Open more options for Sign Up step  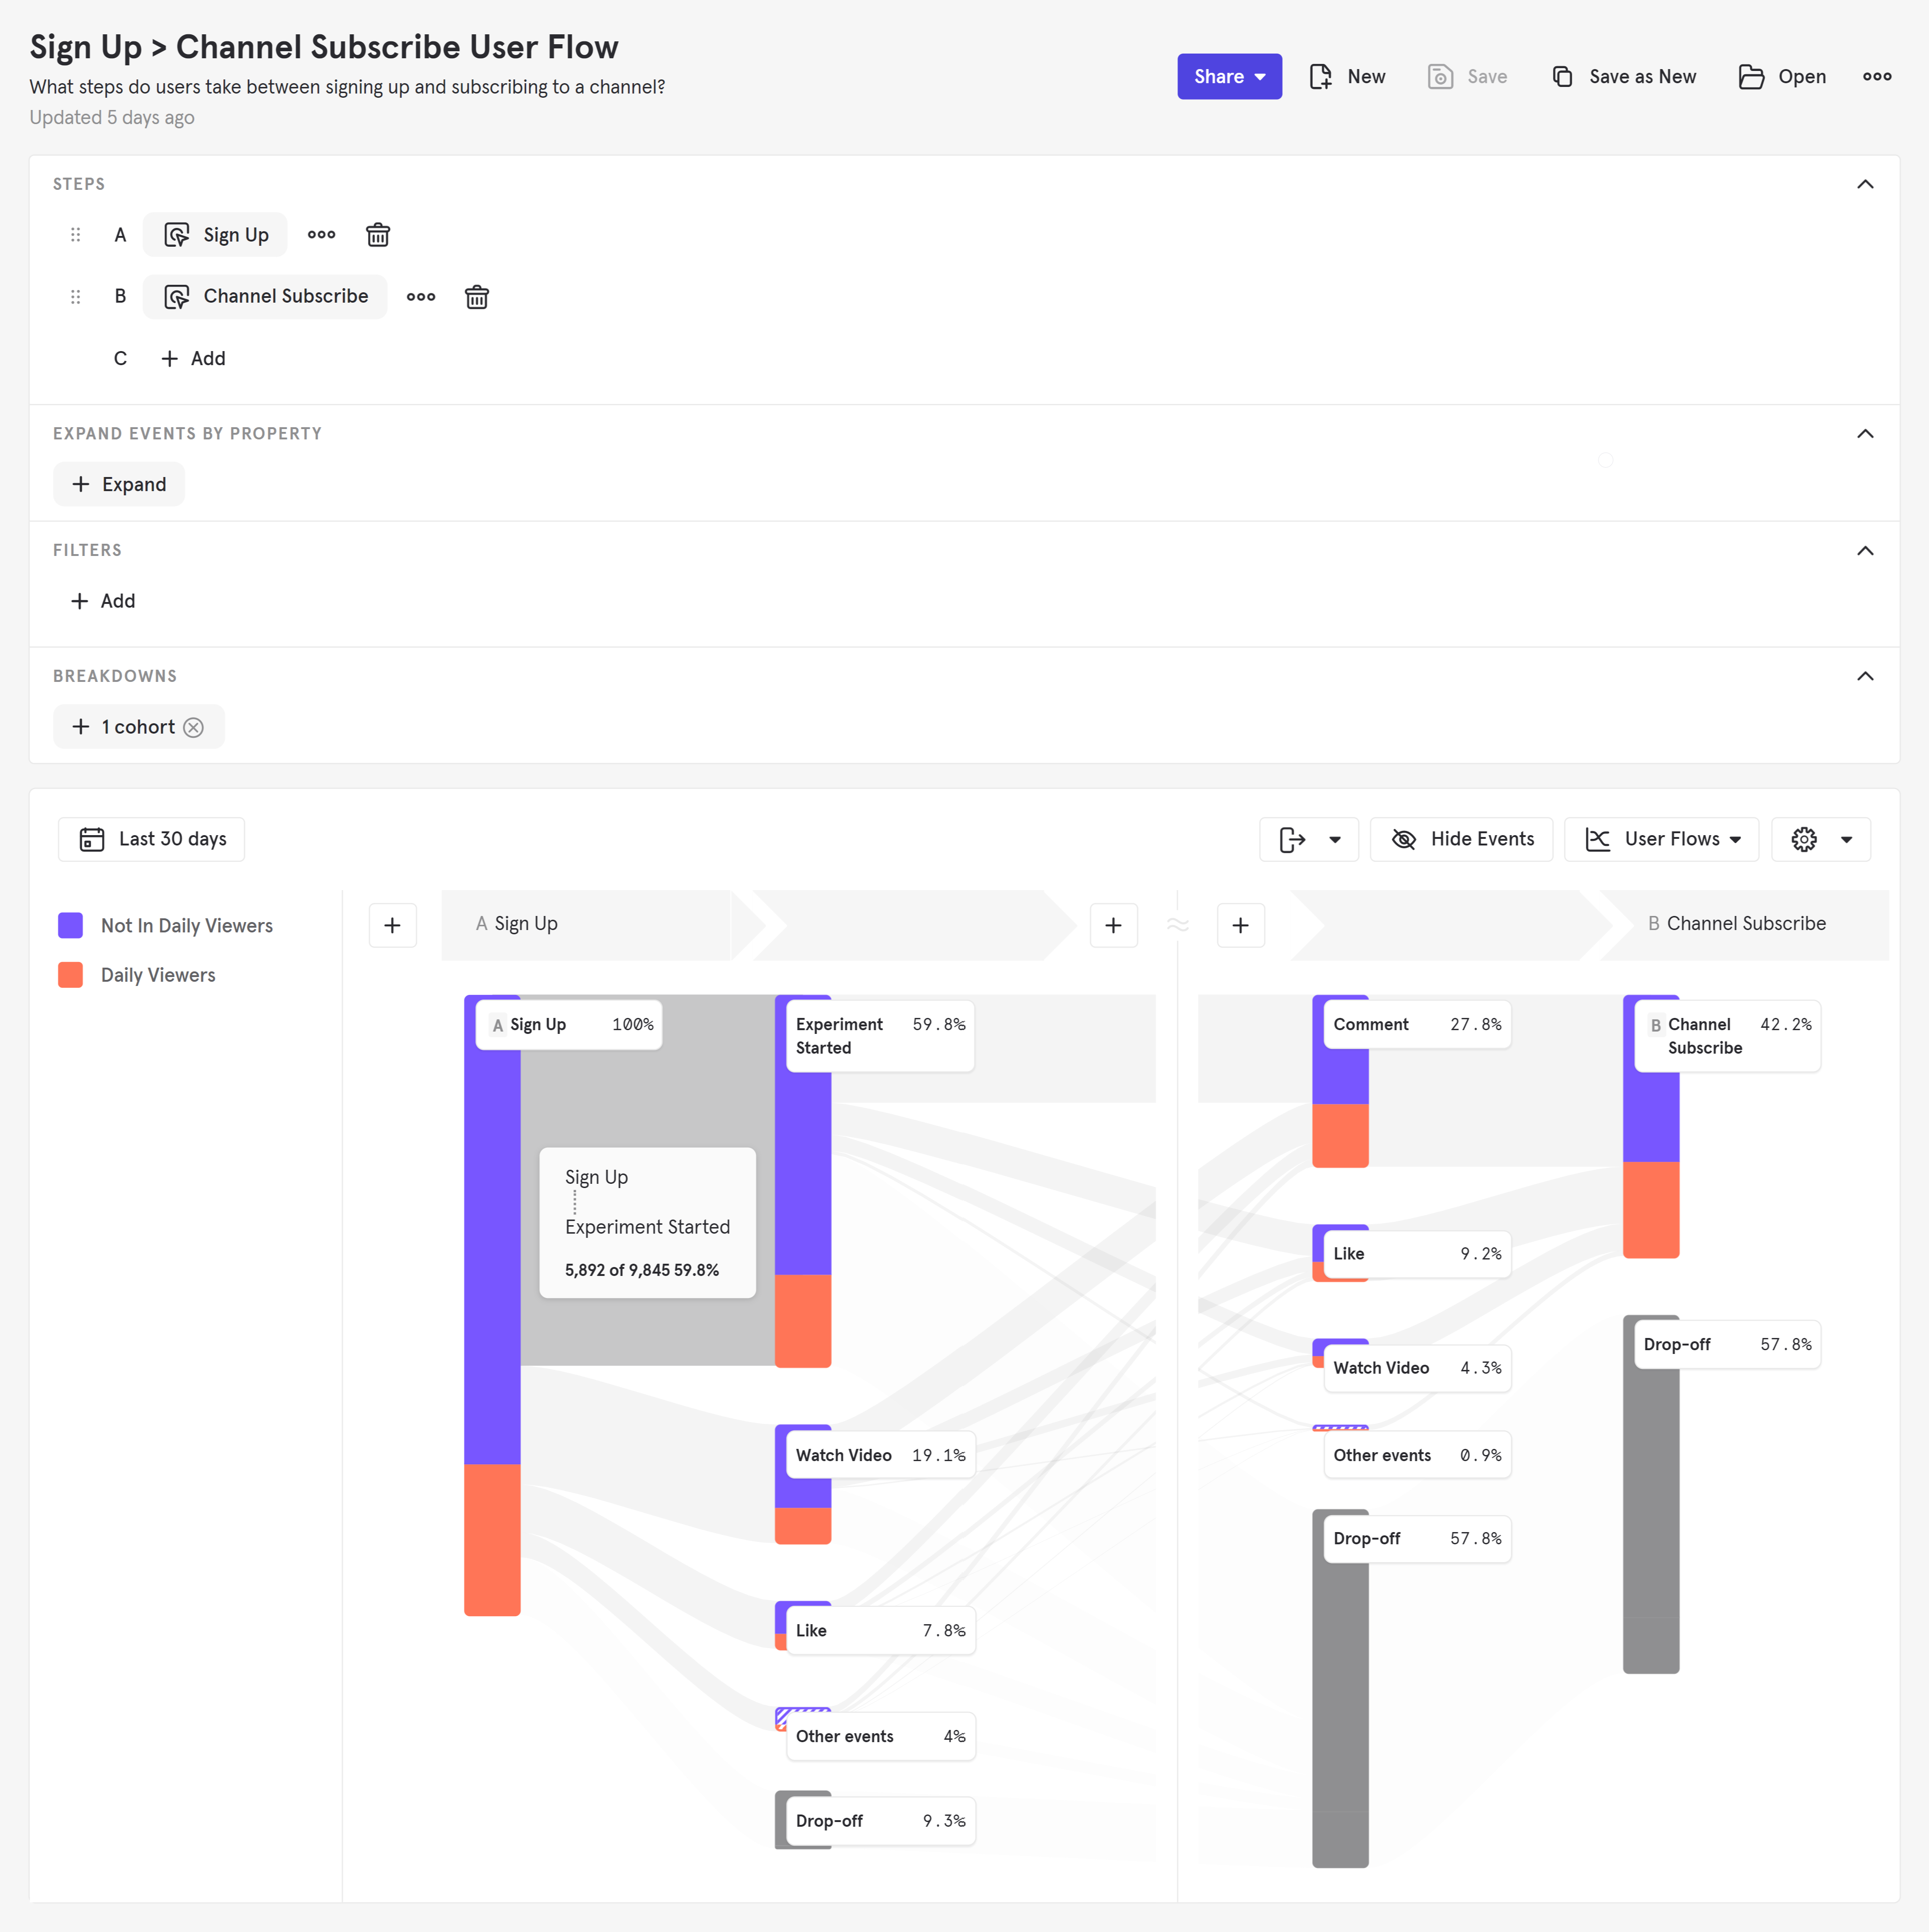pos(321,235)
